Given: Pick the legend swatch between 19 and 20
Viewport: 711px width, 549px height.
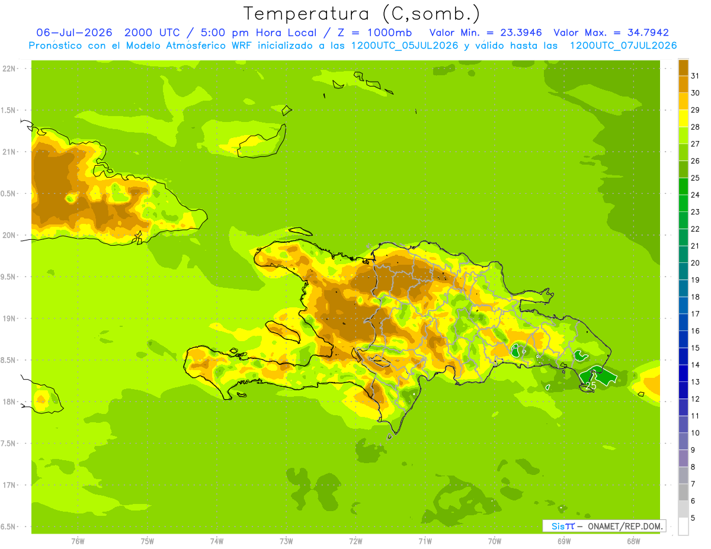Looking at the screenshot, I should (x=683, y=271).
